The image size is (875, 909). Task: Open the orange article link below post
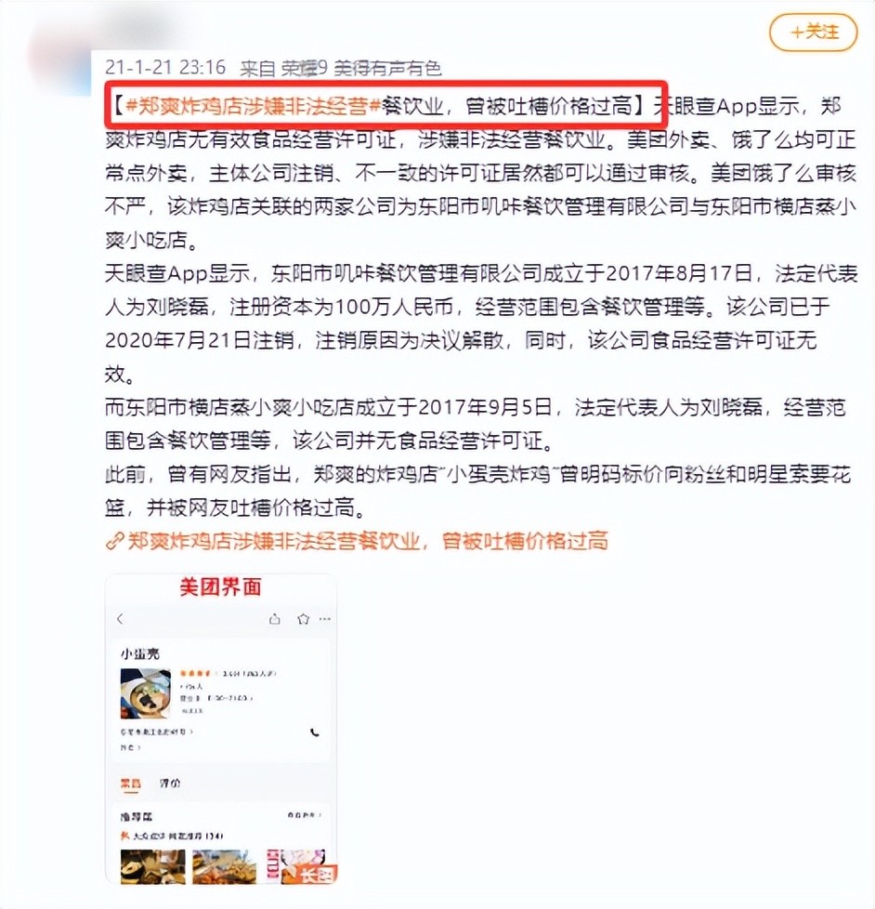pos(368,541)
